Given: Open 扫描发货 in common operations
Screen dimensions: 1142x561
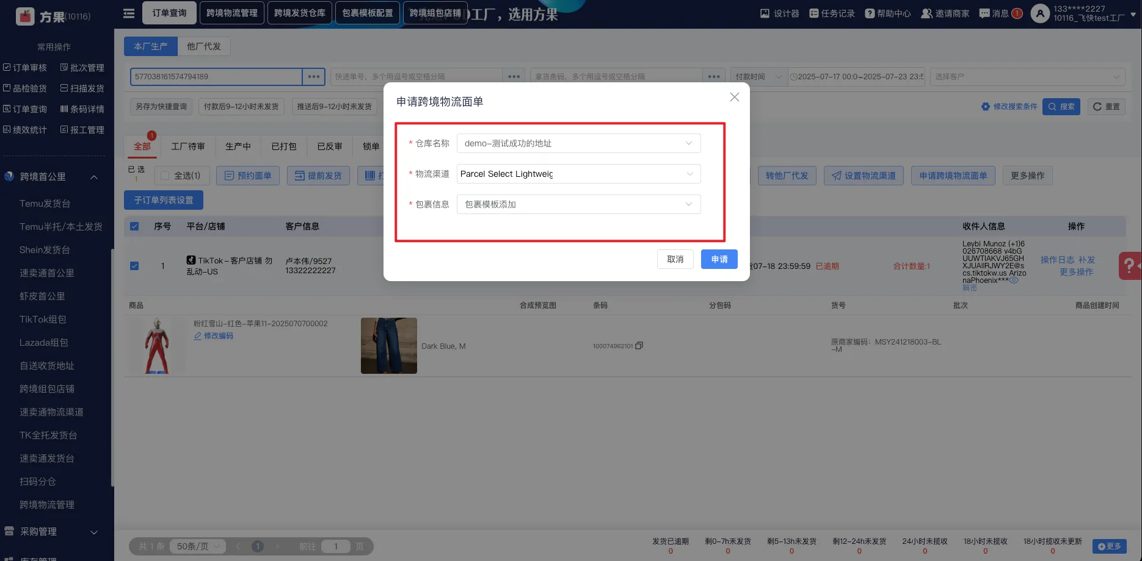Looking at the screenshot, I should tap(82, 88).
